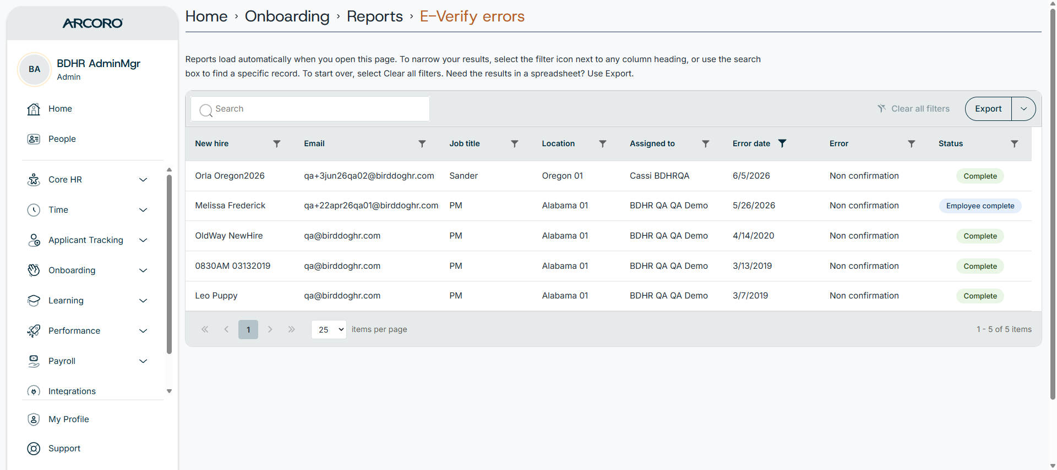Open the Status column filter
This screenshot has width=1057, height=470.
coord(1015,143)
